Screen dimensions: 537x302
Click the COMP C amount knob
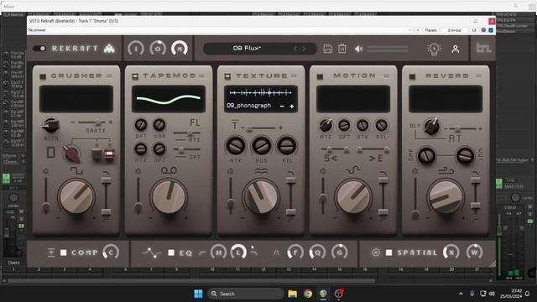(111, 253)
